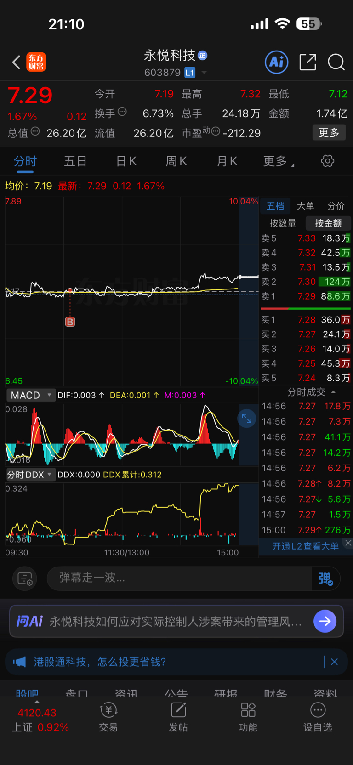Image resolution: width=353 pixels, height=765 pixels.
Task: Tap the back arrow icon
Action: [17, 62]
